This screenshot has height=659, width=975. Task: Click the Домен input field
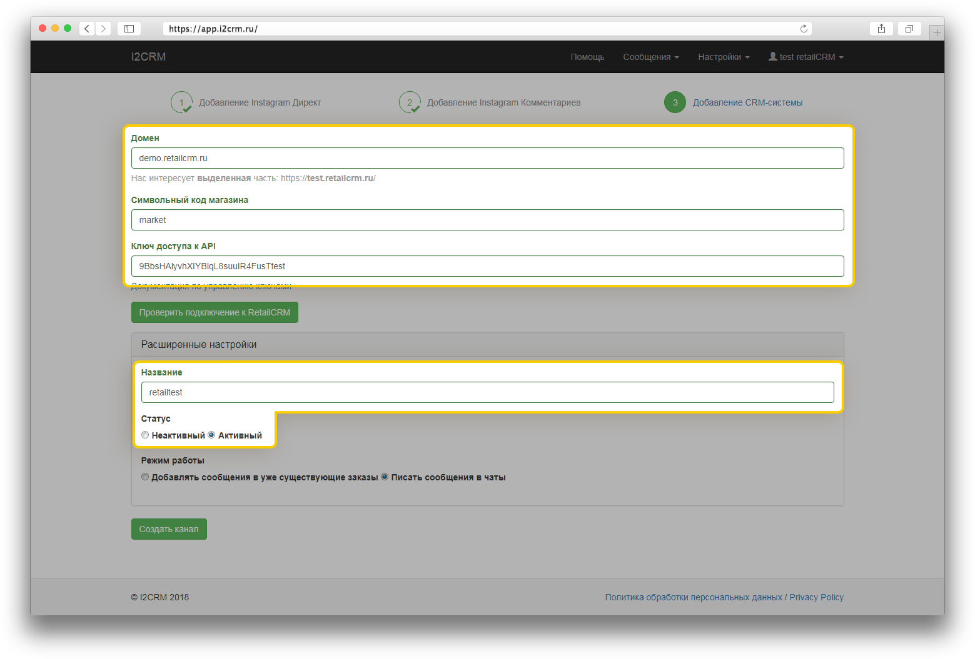pos(487,158)
